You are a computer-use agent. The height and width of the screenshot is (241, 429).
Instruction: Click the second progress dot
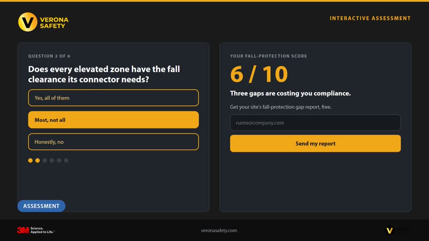[x=37, y=161]
